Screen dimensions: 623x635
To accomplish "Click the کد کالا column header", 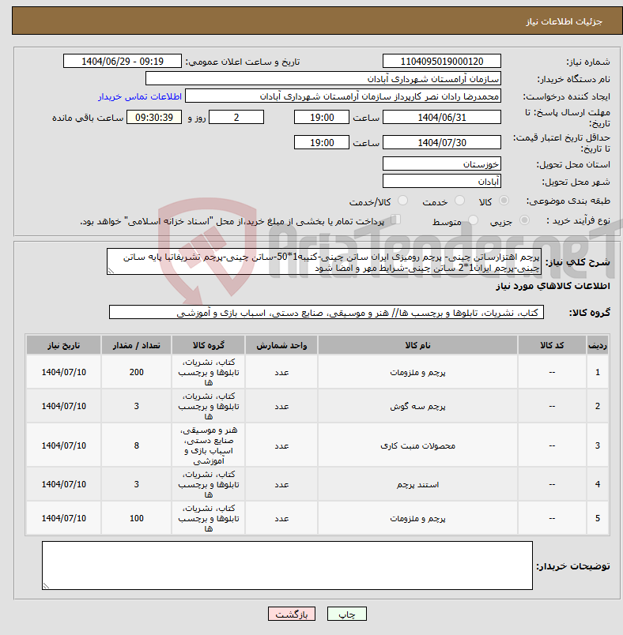I will click(552, 345).
